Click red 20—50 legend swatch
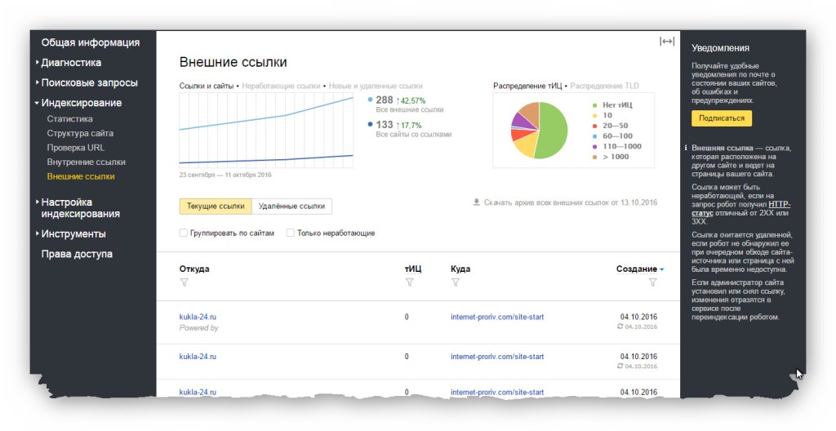The image size is (836, 431). click(594, 126)
